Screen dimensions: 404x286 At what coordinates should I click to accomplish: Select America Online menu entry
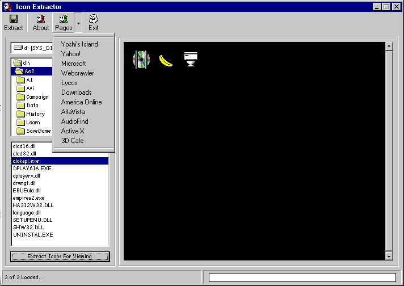click(x=82, y=102)
